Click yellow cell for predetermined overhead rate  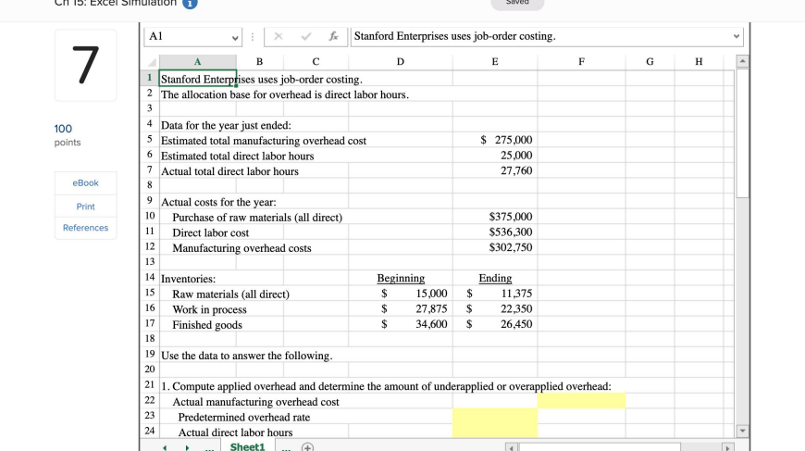click(x=495, y=417)
